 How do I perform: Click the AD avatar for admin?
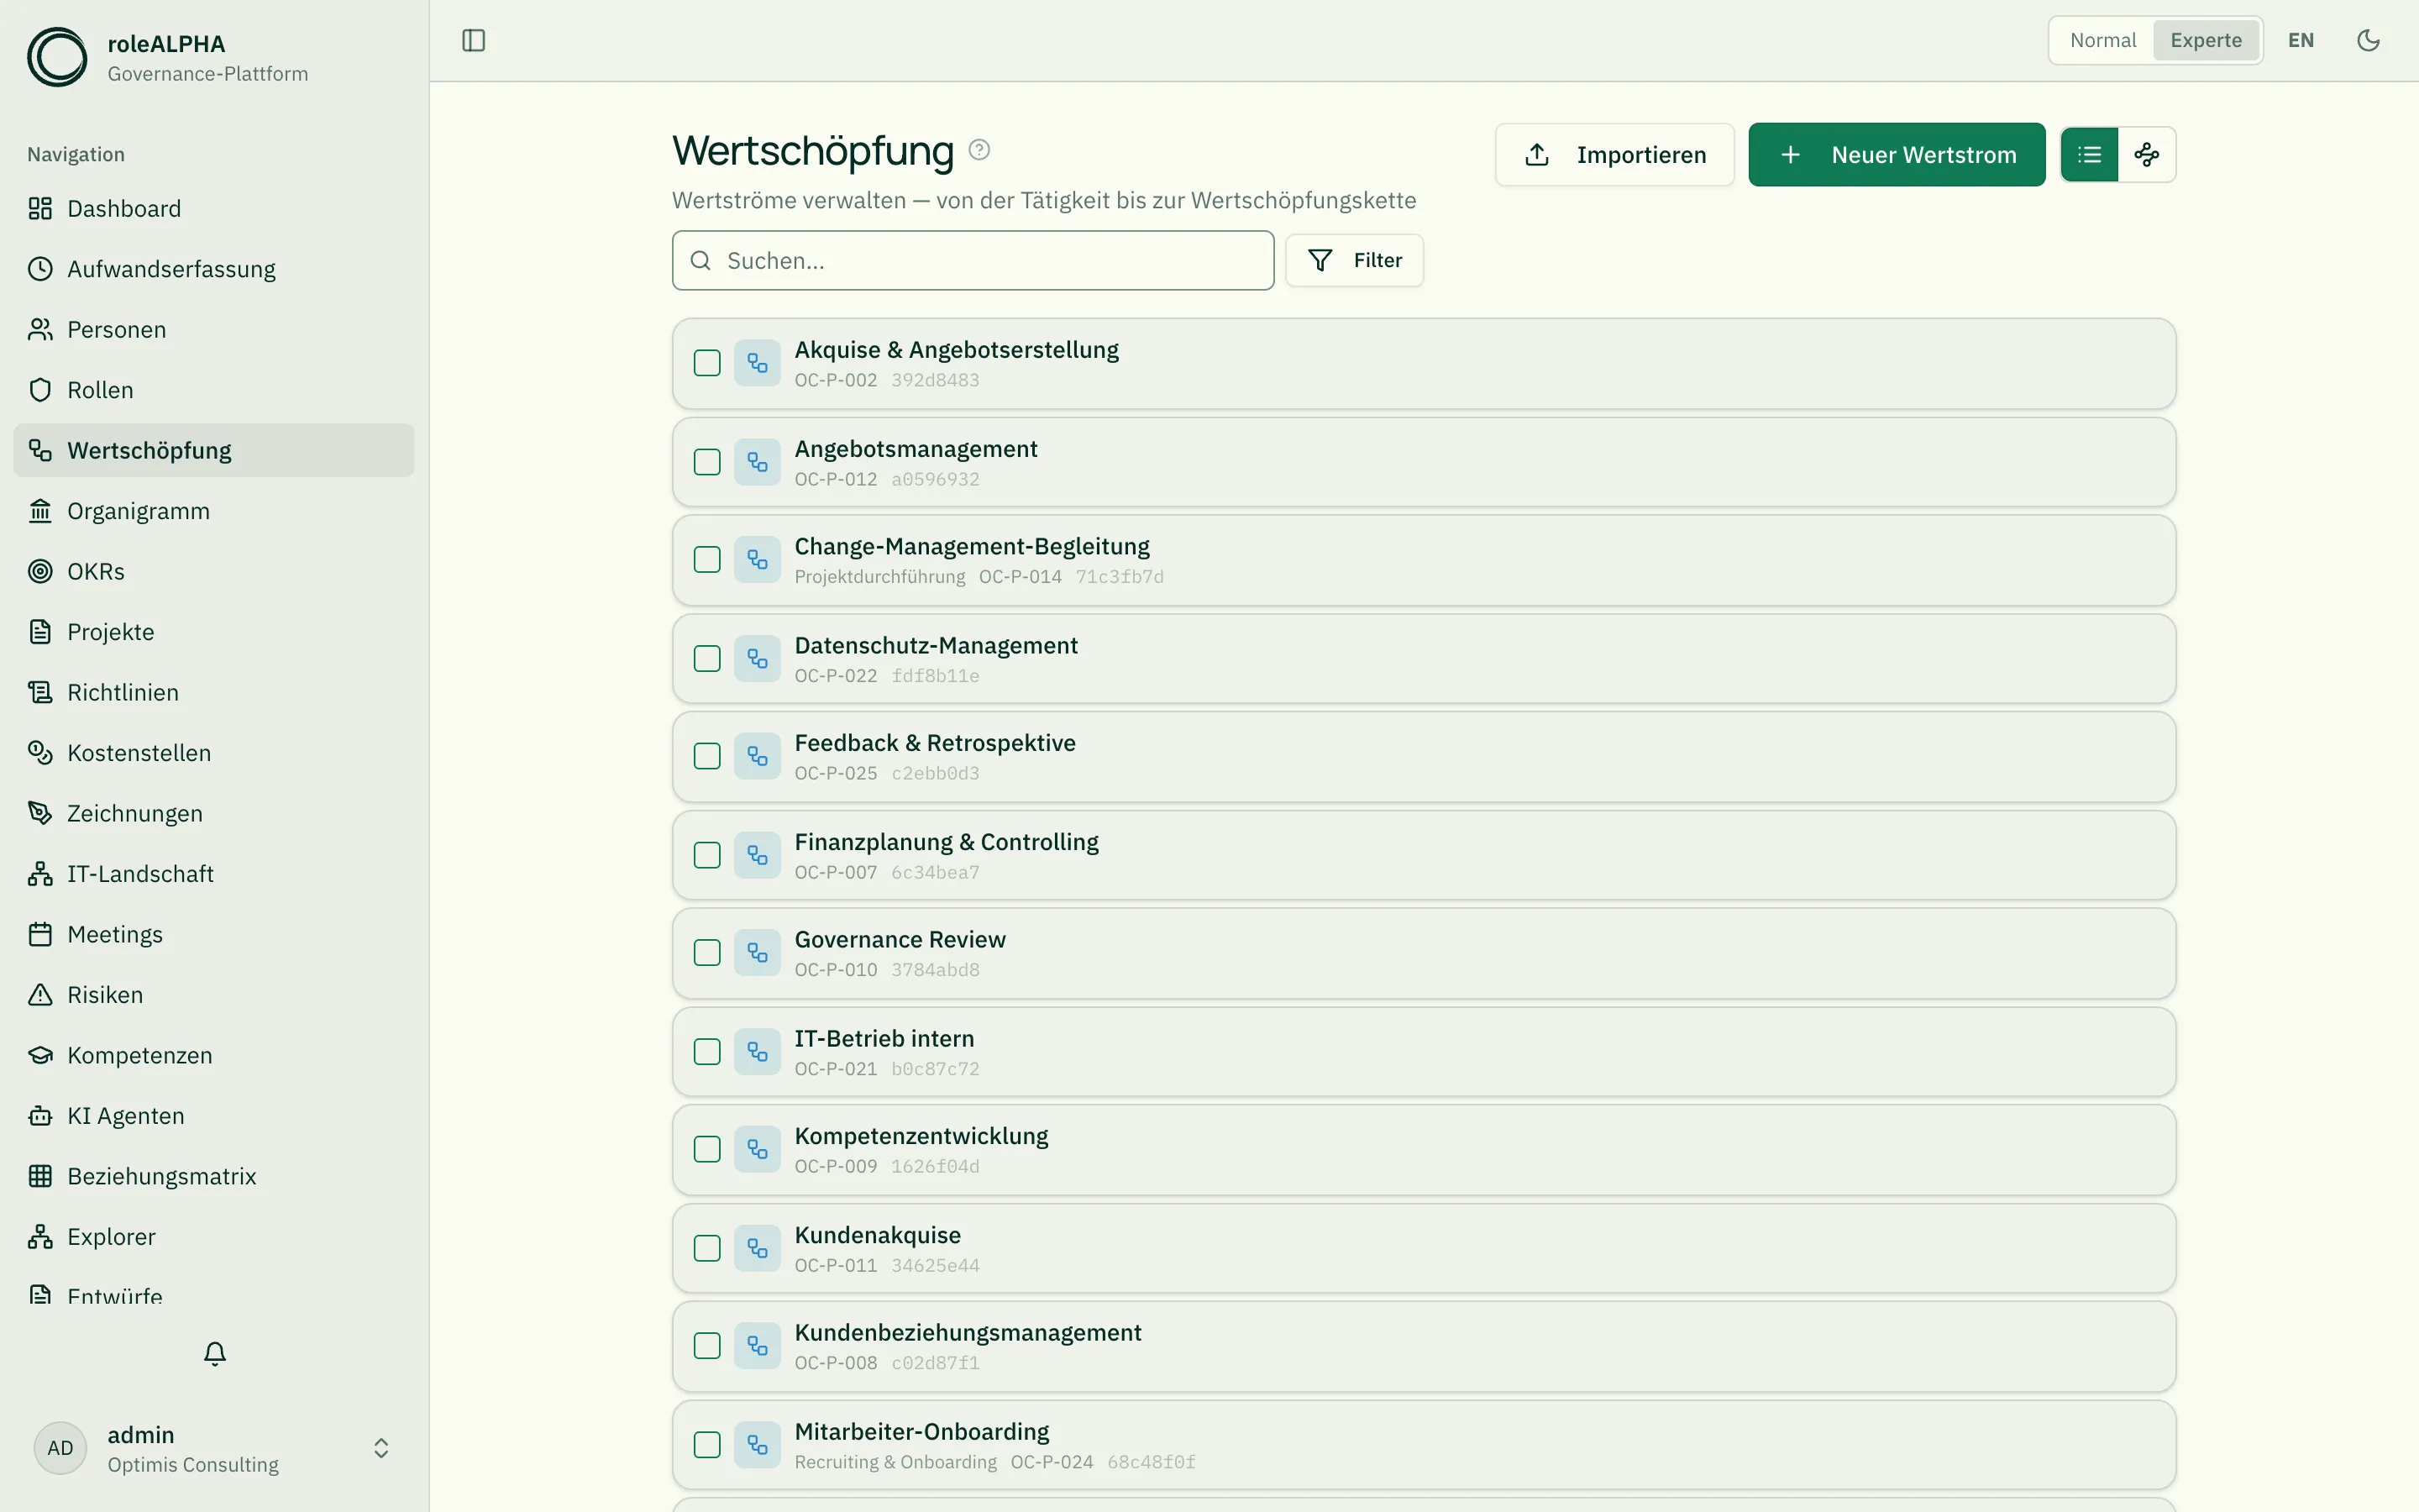pyautogui.click(x=61, y=1448)
